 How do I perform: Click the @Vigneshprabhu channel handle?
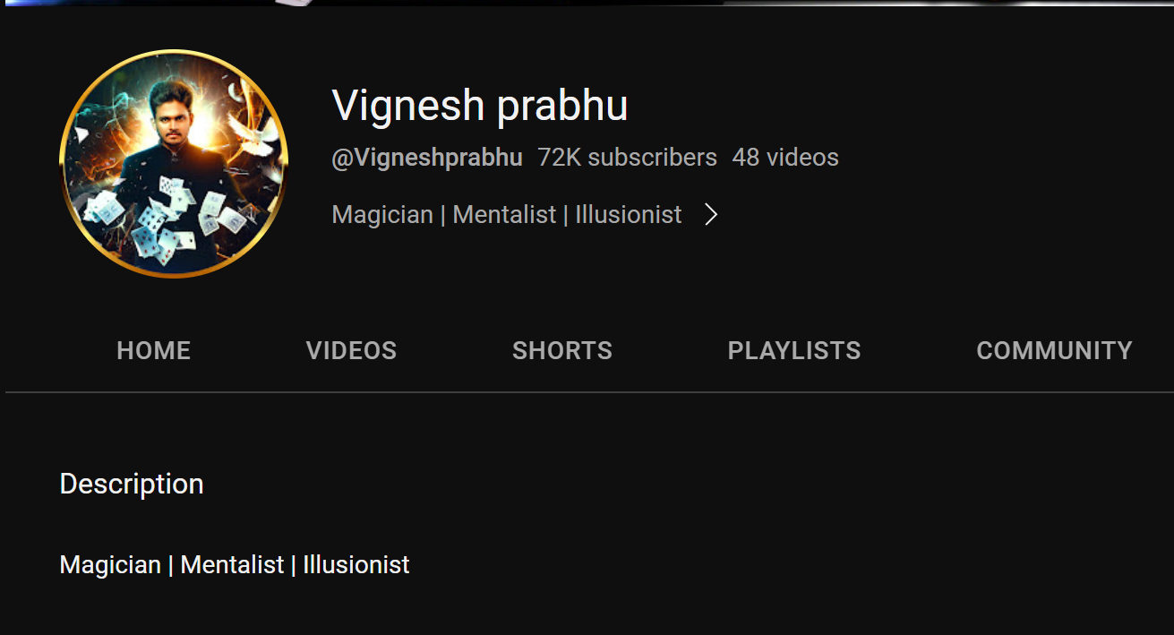pyautogui.click(x=427, y=158)
